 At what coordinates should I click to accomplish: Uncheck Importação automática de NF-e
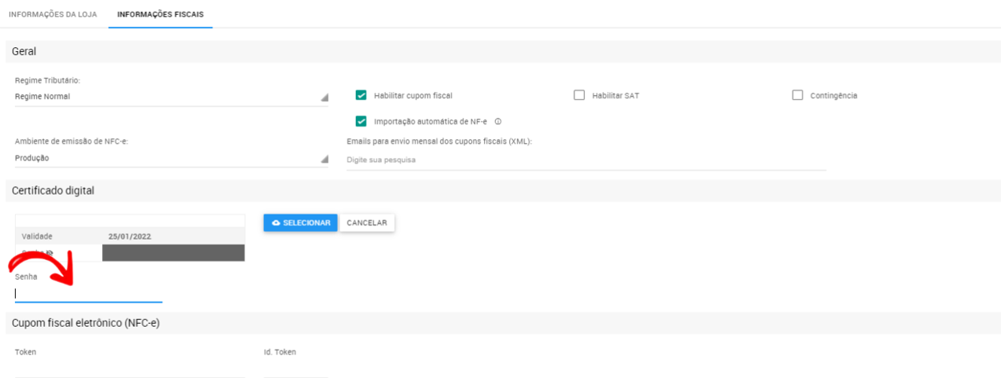click(x=361, y=122)
